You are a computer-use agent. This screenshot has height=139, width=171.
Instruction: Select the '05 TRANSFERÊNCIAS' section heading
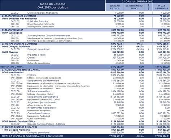pos(13,30)
